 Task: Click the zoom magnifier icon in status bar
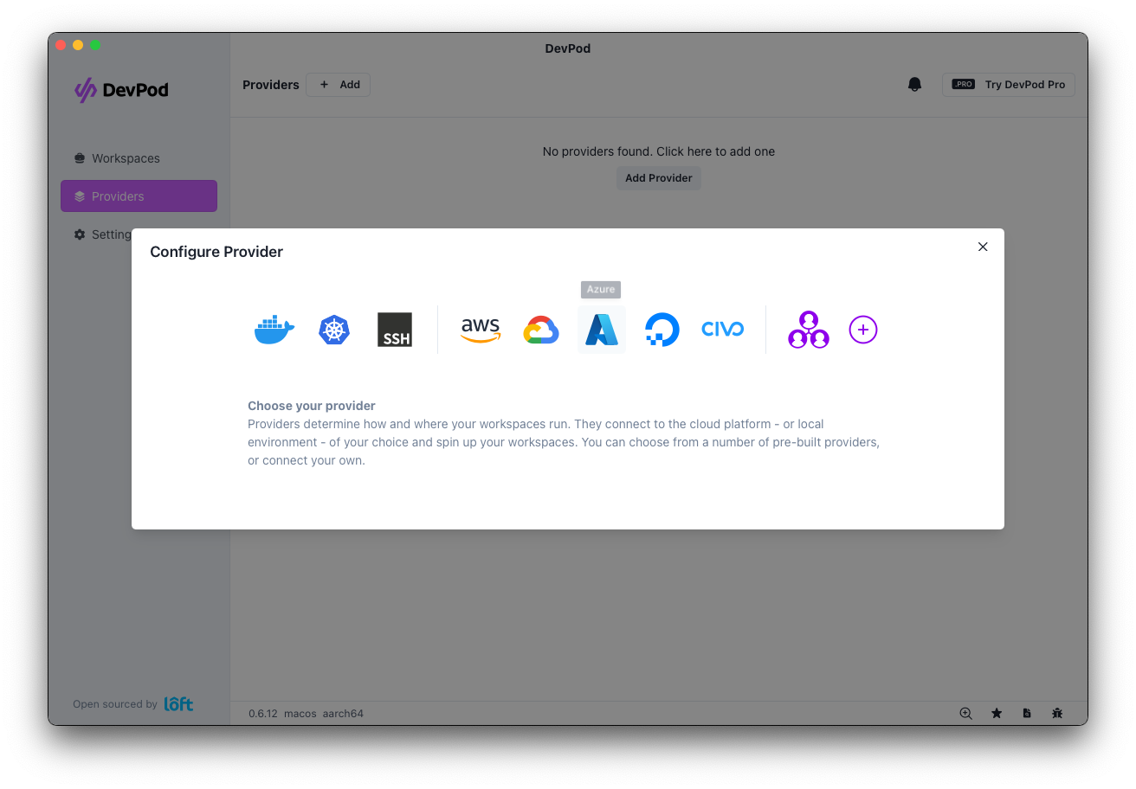[966, 714]
